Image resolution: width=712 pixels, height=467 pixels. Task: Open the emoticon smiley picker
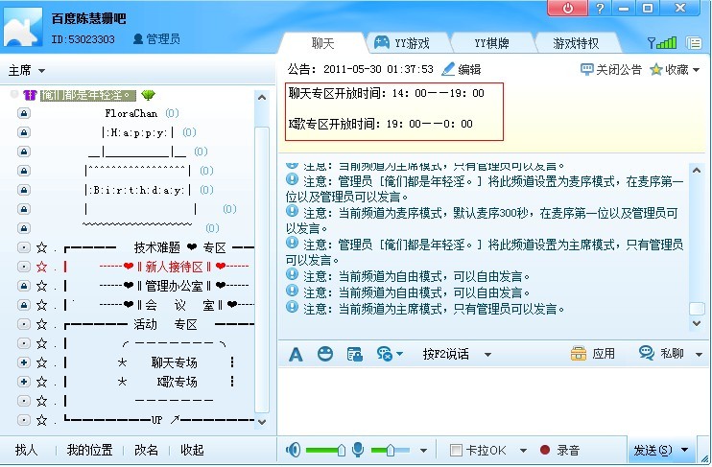(324, 354)
